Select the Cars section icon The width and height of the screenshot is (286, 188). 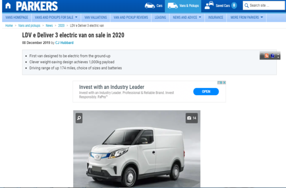tap(150, 6)
